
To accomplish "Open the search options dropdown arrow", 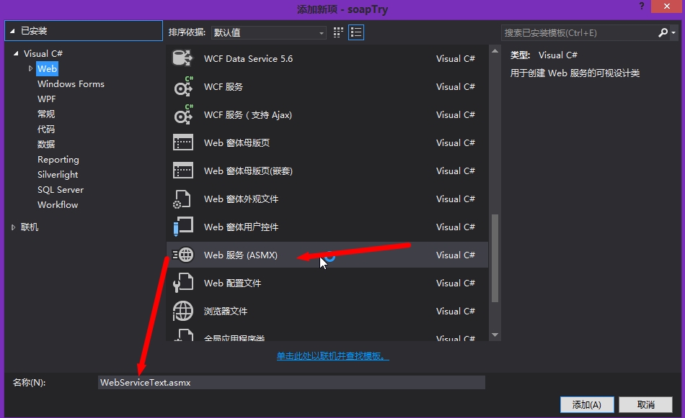I will (x=673, y=32).
